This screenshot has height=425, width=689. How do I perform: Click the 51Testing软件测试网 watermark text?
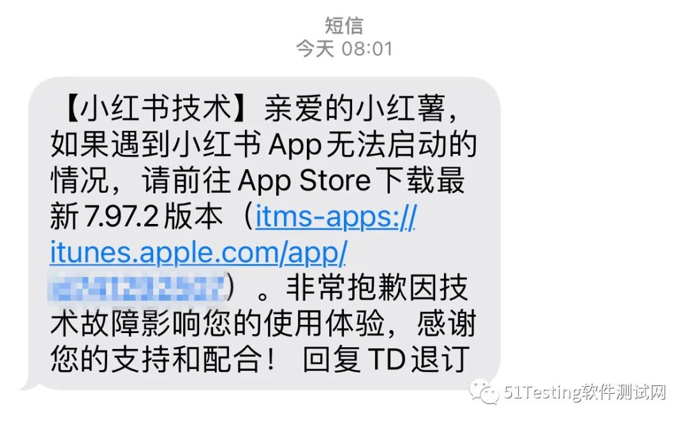[585, 392]
